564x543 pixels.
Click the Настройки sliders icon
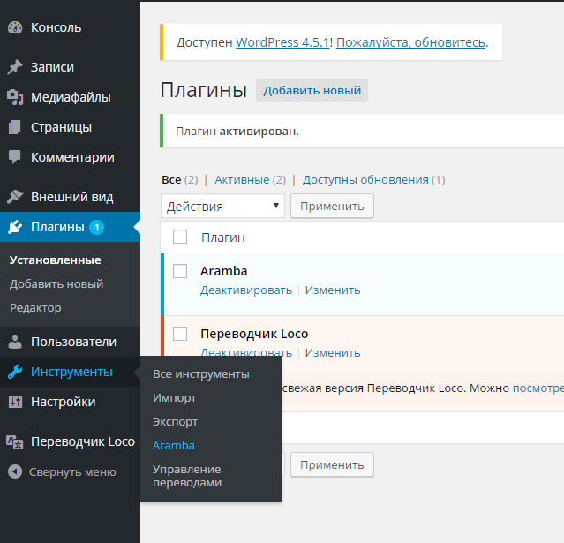pos(15,402)
